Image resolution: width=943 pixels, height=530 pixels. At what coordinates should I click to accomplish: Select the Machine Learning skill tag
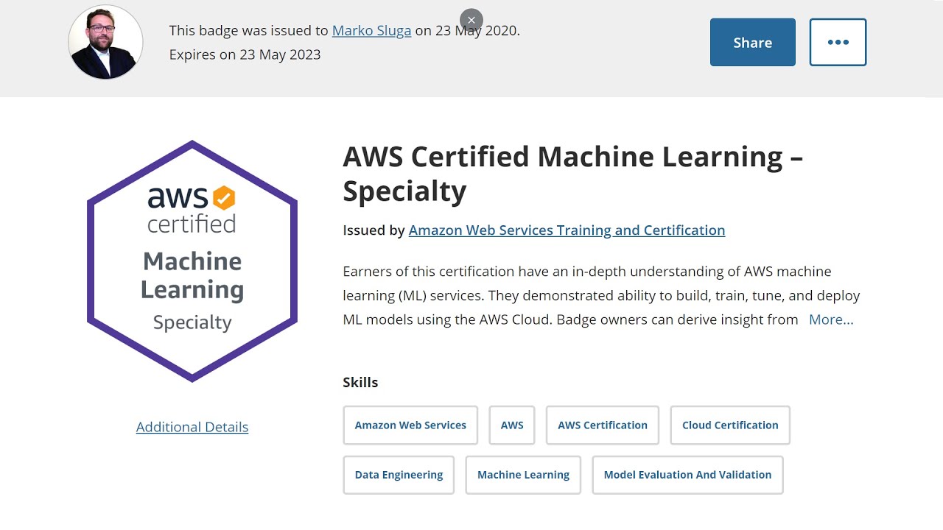523,475
